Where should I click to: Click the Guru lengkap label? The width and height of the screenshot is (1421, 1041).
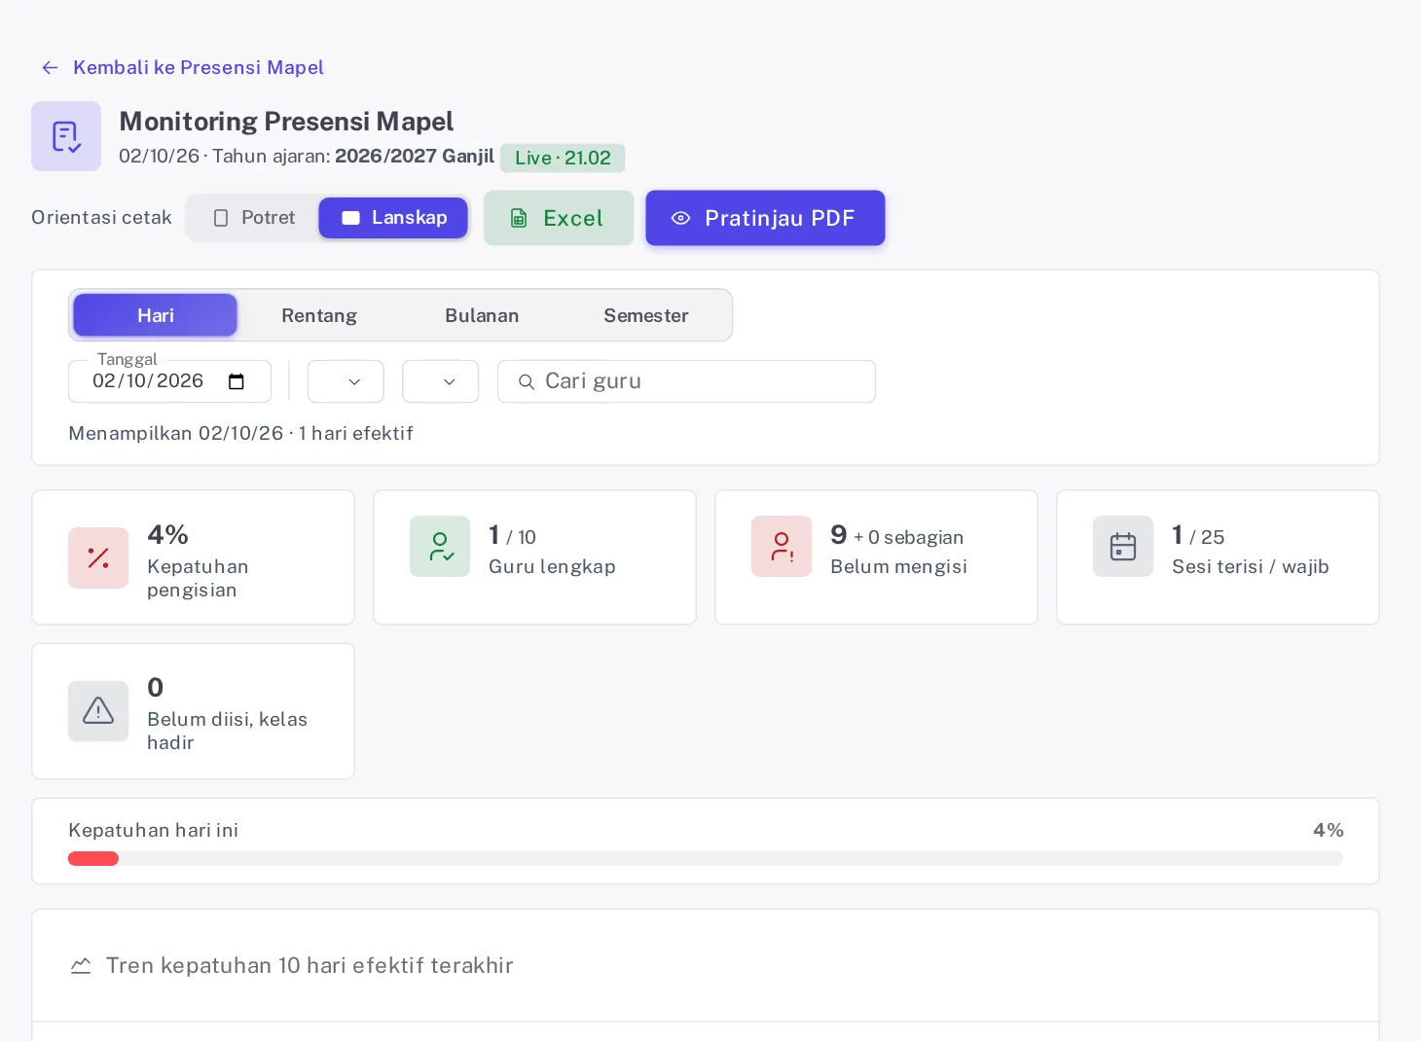[x=552, y=567]
